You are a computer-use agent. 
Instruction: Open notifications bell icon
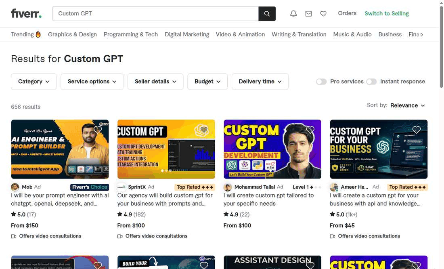coord(293,14)
